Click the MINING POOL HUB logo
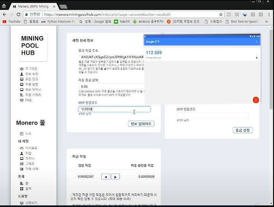274x207 pixels. coord(33,47)
